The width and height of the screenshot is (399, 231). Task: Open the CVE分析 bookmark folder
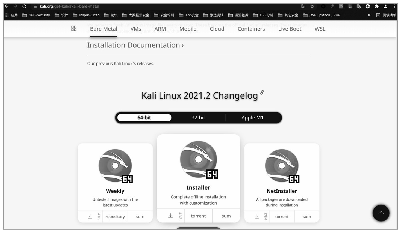263,15
